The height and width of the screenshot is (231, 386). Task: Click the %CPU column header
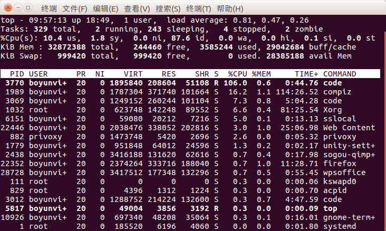tap(237, 74)
